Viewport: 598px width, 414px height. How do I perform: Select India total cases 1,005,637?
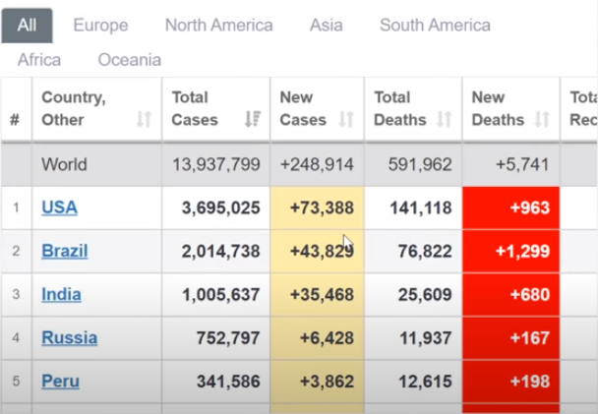point(221,295)
